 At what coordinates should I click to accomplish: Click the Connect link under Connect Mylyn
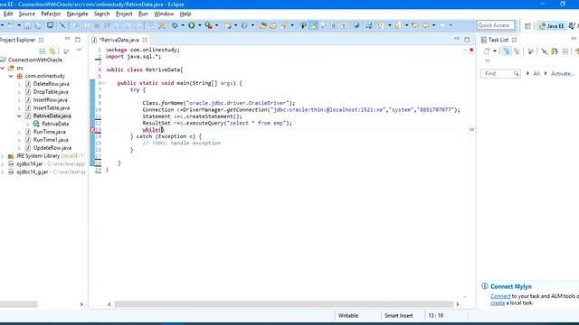pos(500,296)
